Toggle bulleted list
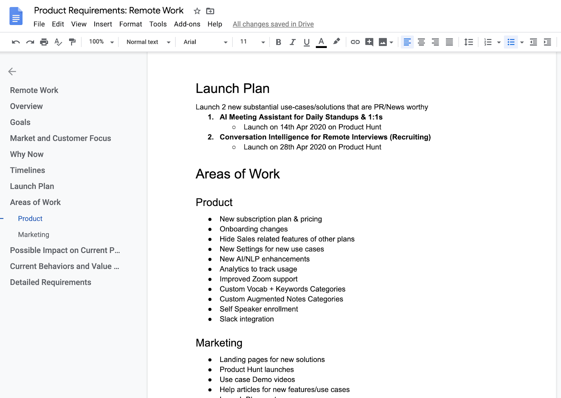Image resolution: width=561 pixels, height=398 pixels. tap(511, 42)
